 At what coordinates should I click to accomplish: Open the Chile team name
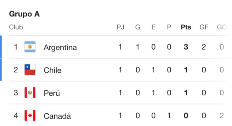(52, 70)
